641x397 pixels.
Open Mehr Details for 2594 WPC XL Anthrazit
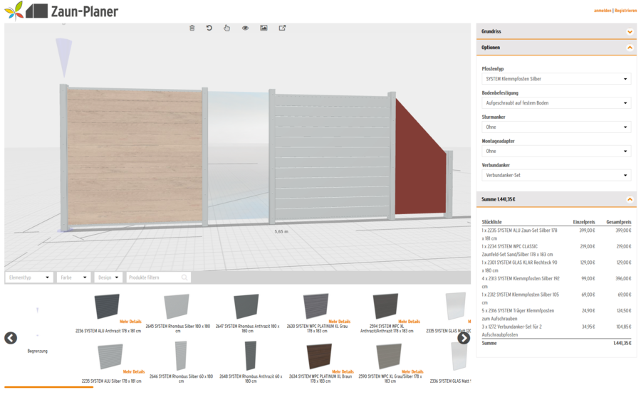point(409,322)
